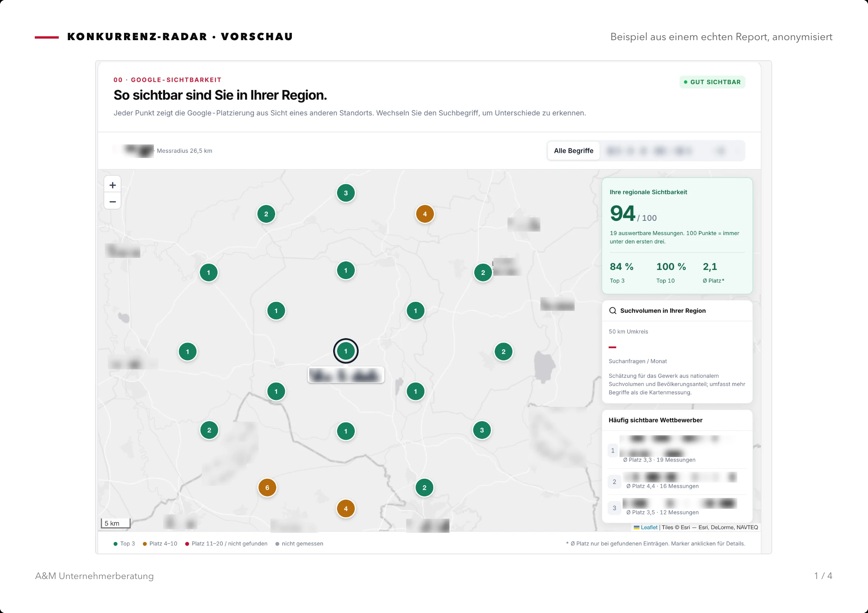
Task: Click rank badge 1 in competitor list
Action: (613, 450)
